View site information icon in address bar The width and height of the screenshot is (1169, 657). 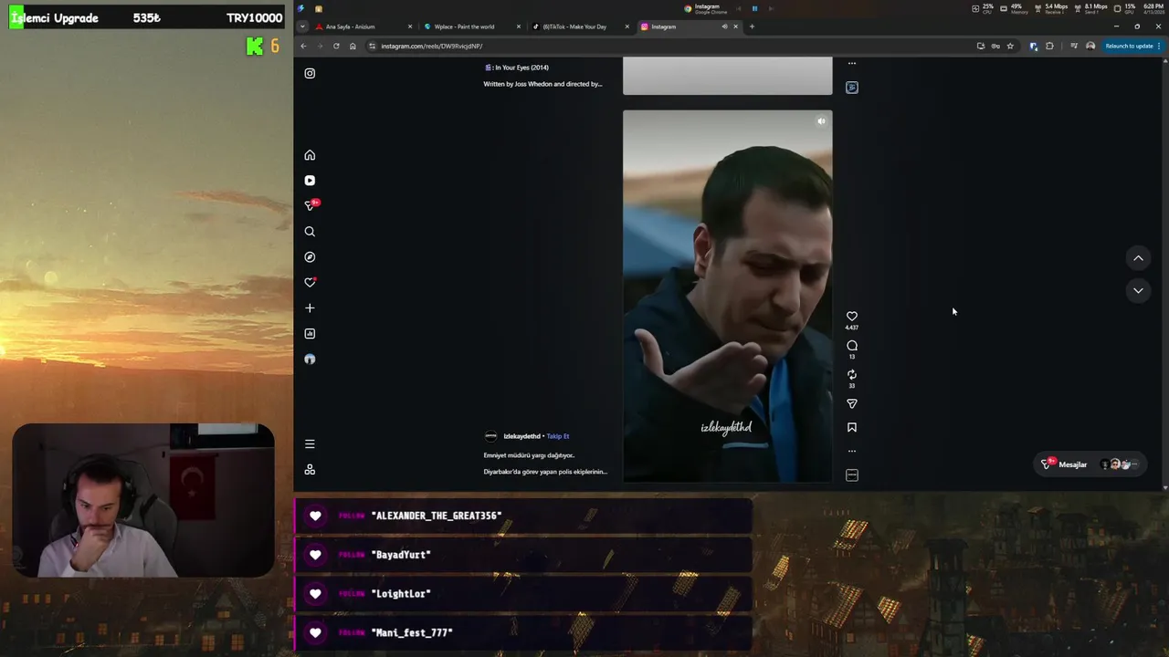coord(372,46)
